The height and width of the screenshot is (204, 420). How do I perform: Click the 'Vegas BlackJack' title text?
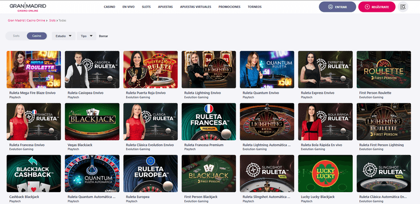click(80, 145)
